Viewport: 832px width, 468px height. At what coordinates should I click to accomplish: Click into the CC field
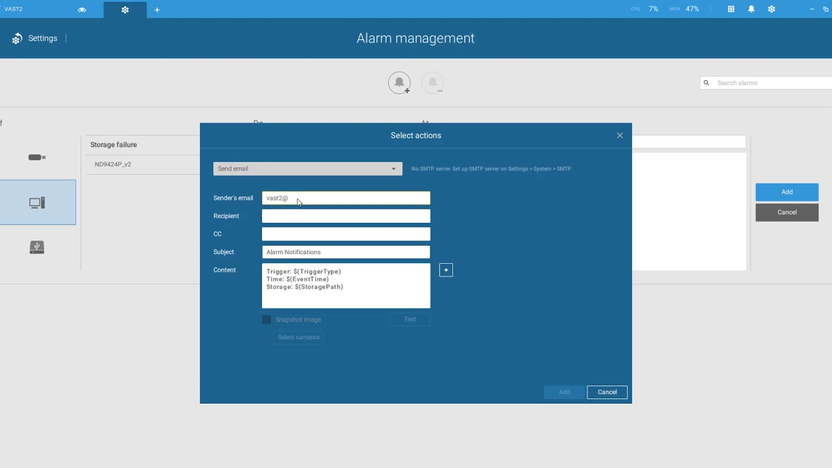[346, 234]
